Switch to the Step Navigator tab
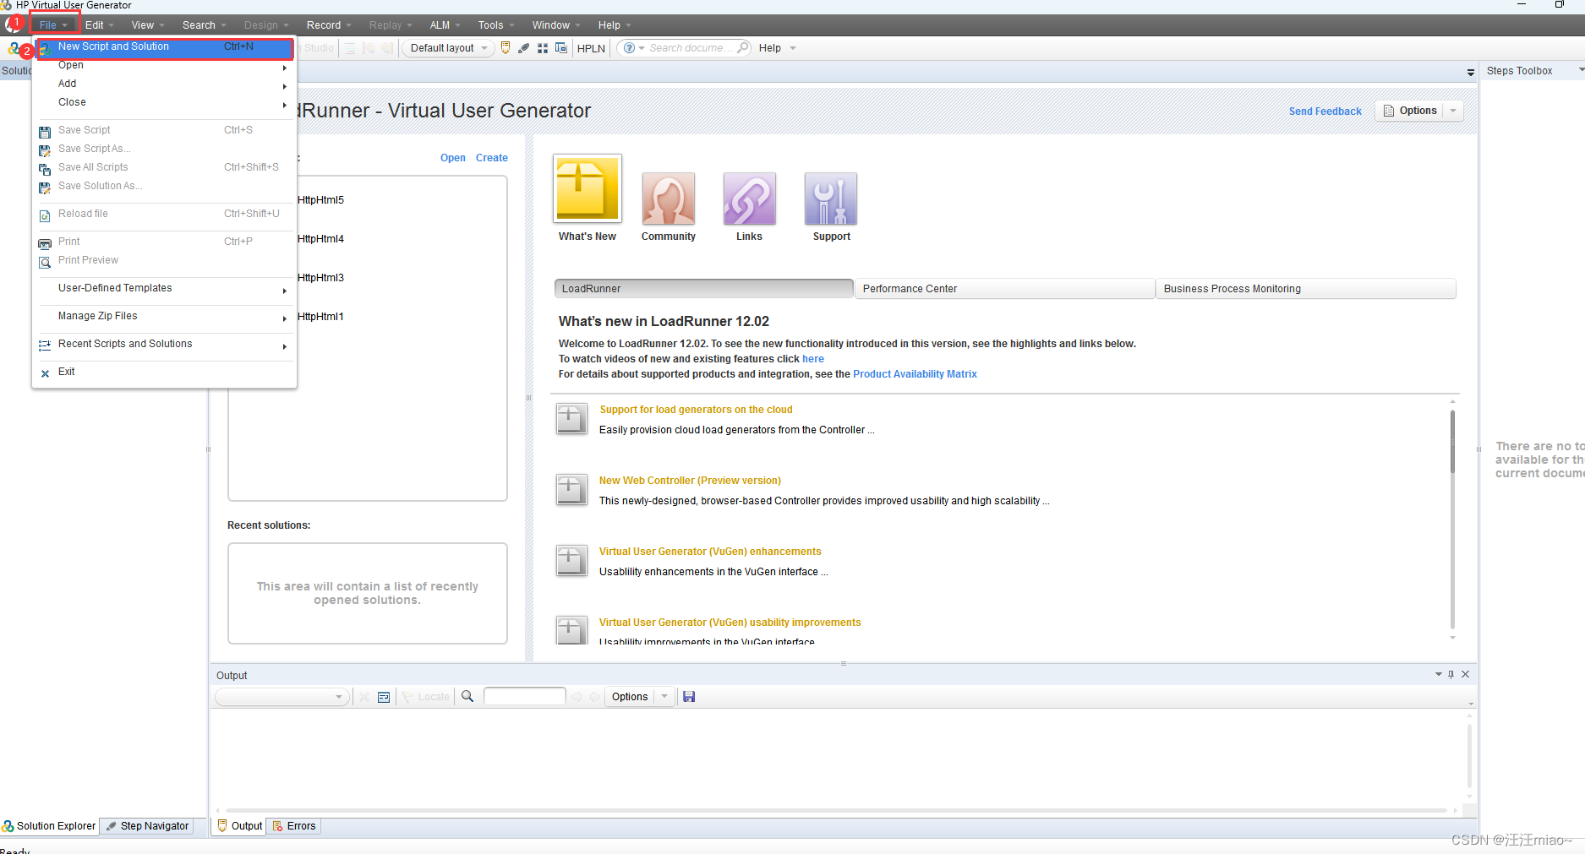This screenshot has height=854, width=1585. (147, 826)
